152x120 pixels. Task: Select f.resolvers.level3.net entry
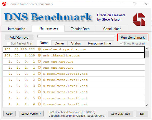pos(65,104)
